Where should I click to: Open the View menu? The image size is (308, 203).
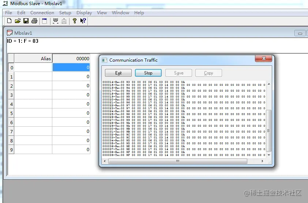[102, 12]
